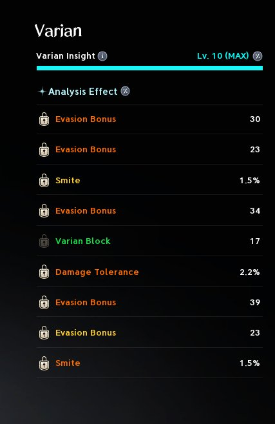Toggle the lock on the yellow Evasion Bonus 23
This screenshot has width=275, height=424.
tap(44, 333)
